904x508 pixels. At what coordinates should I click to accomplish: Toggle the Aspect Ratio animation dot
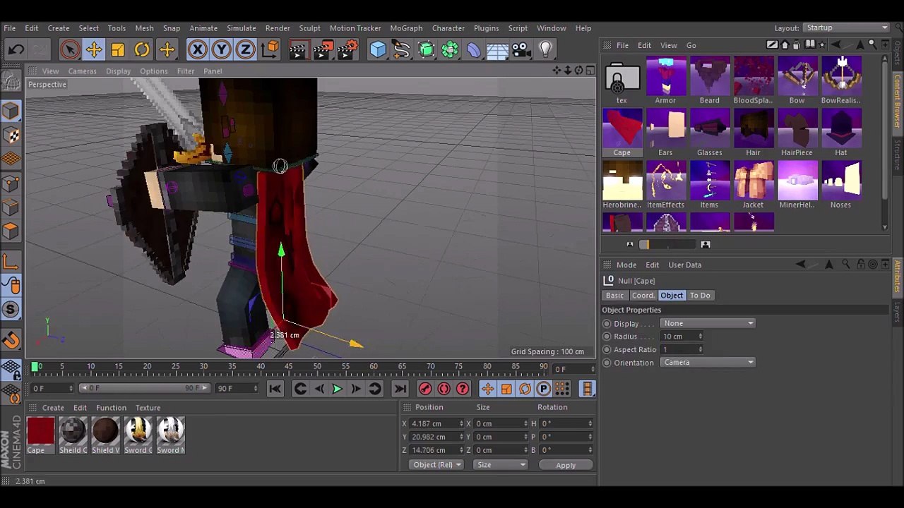607,350
